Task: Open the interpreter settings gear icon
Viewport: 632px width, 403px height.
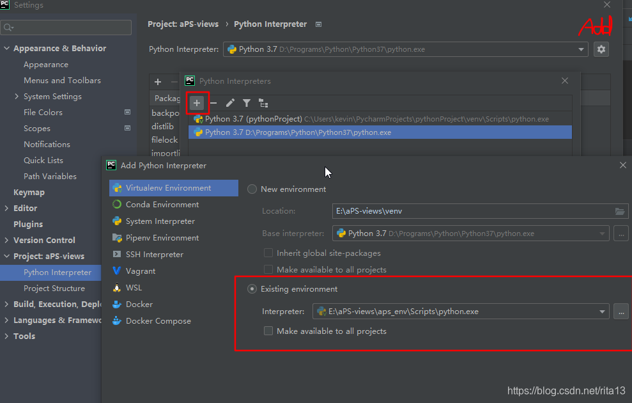Action: click(x=601, y=49)
